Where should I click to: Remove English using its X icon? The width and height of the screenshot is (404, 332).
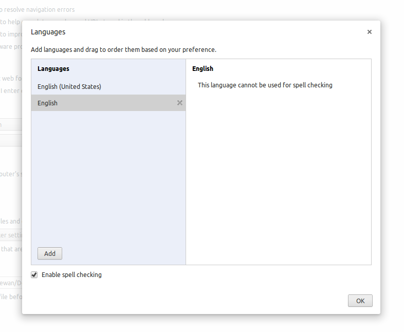pyautogui.click(x=179, y=103)
